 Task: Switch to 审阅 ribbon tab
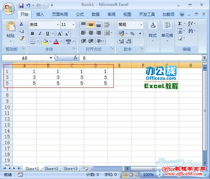(111, 14)
